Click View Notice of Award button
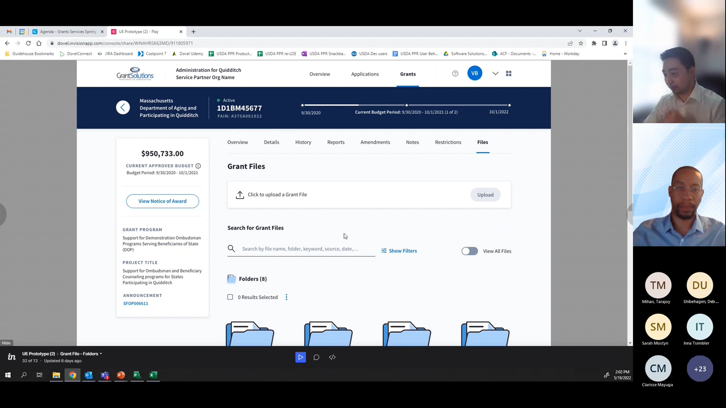The image size is (726, 408). point(162,201)
